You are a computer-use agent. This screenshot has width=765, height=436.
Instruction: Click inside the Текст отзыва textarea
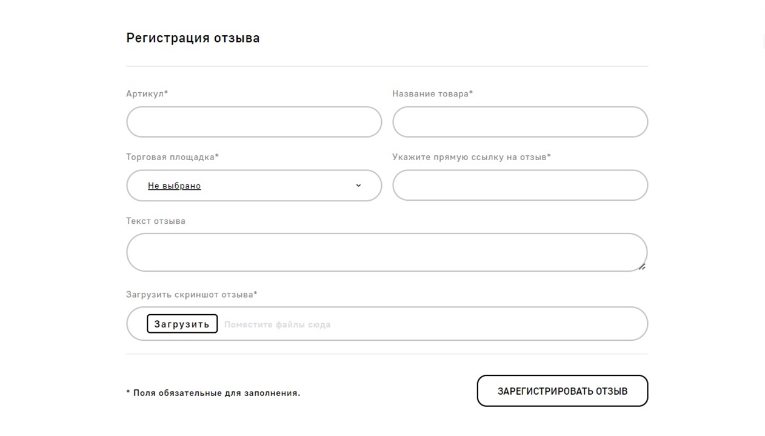coord(386,252)
